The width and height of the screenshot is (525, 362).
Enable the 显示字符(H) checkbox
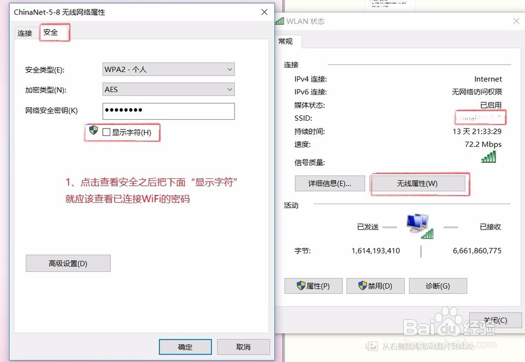click(x=107, y=132)
